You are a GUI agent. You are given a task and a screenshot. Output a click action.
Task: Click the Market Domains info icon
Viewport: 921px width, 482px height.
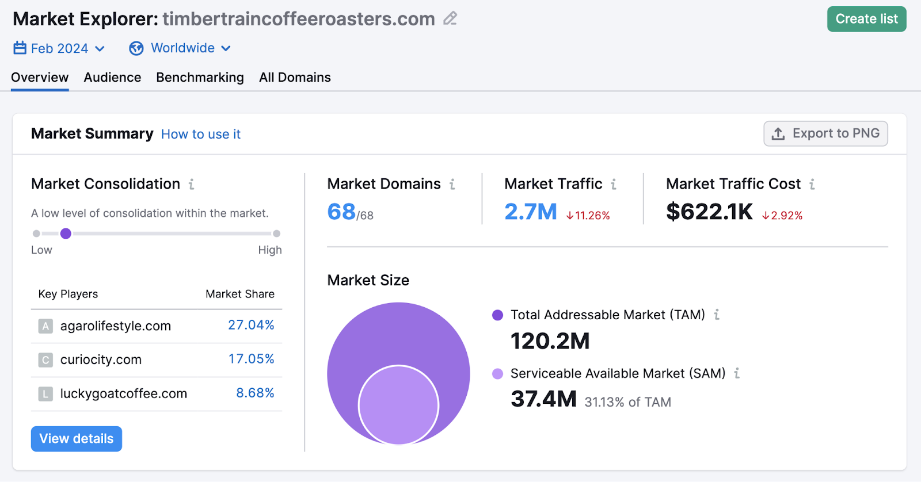452,184
